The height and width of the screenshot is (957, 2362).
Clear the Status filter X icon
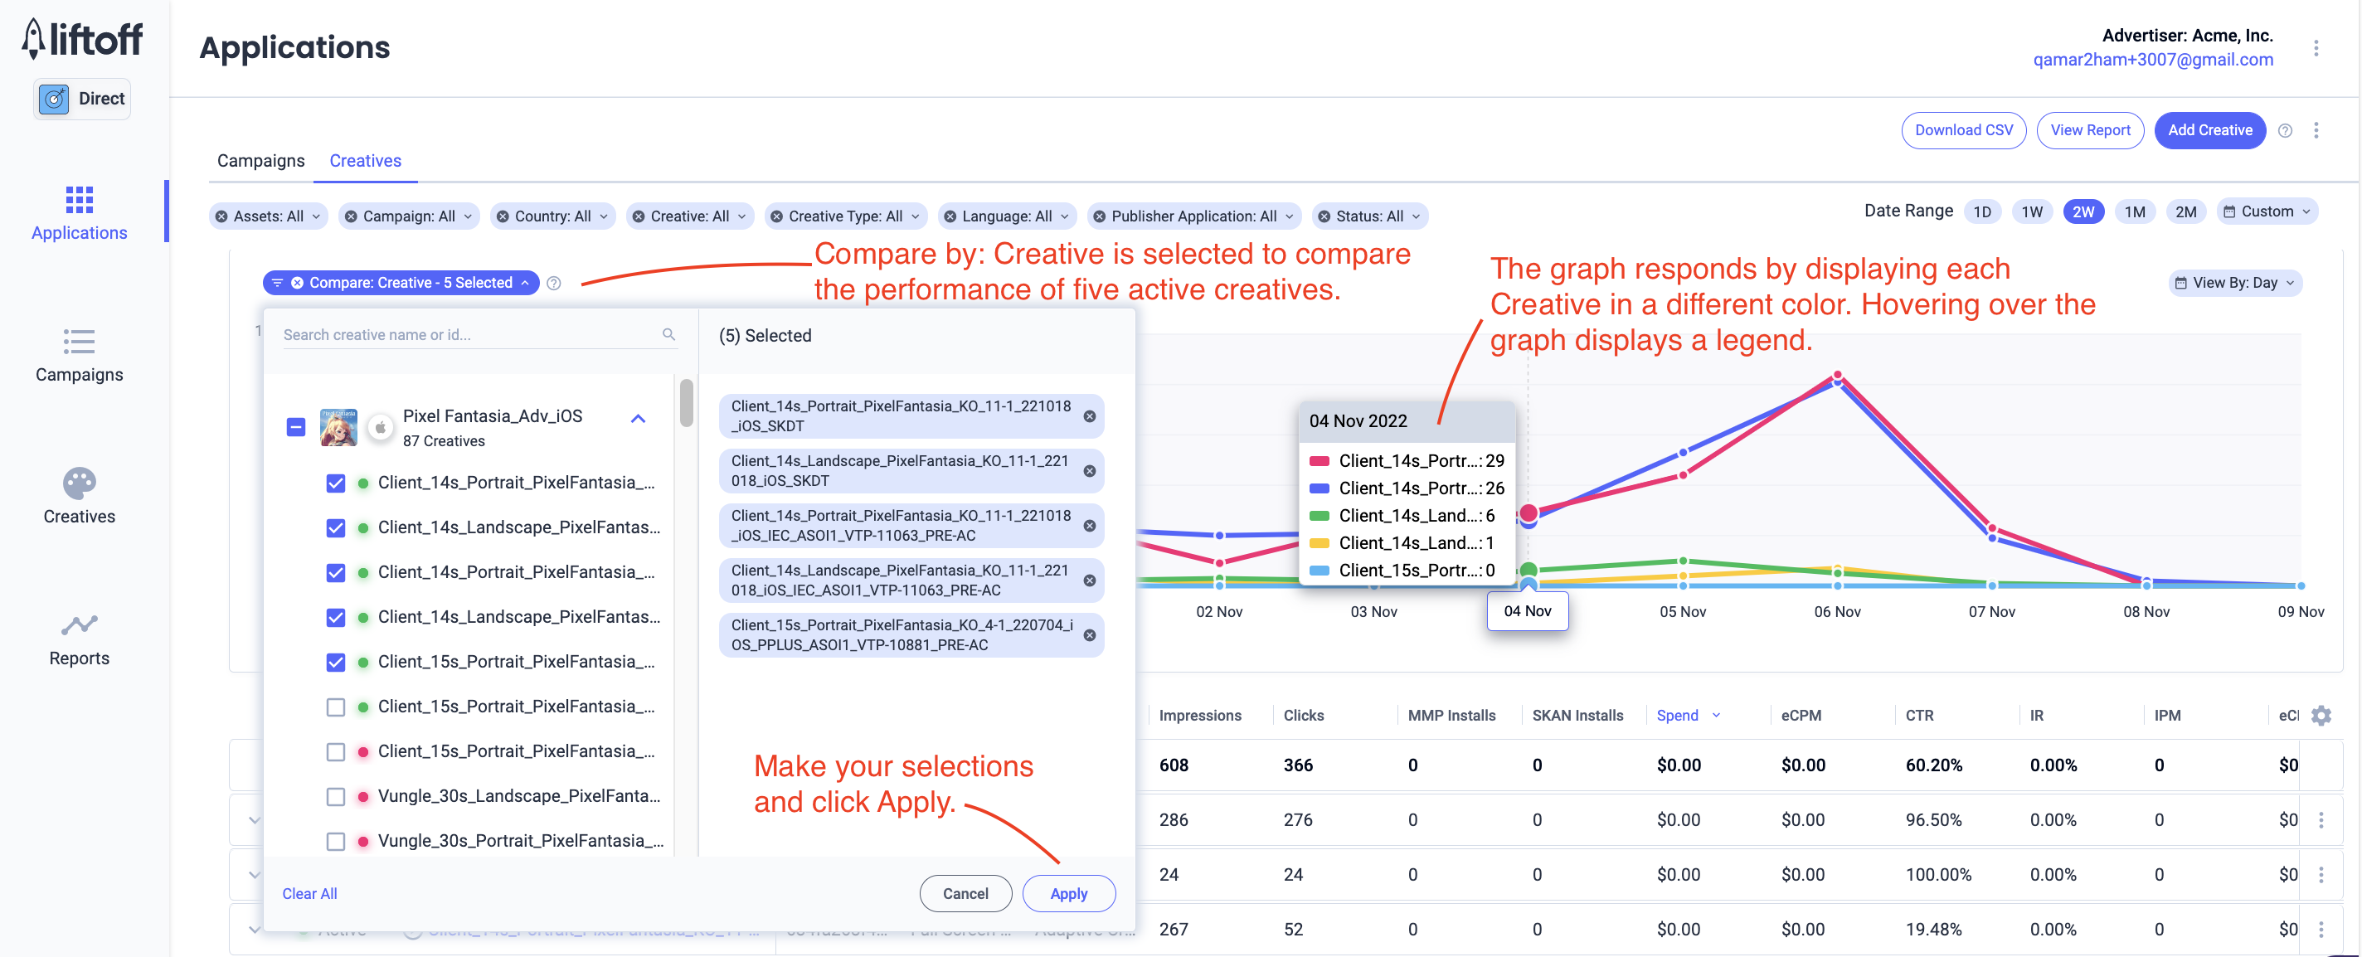[1324, 216]
